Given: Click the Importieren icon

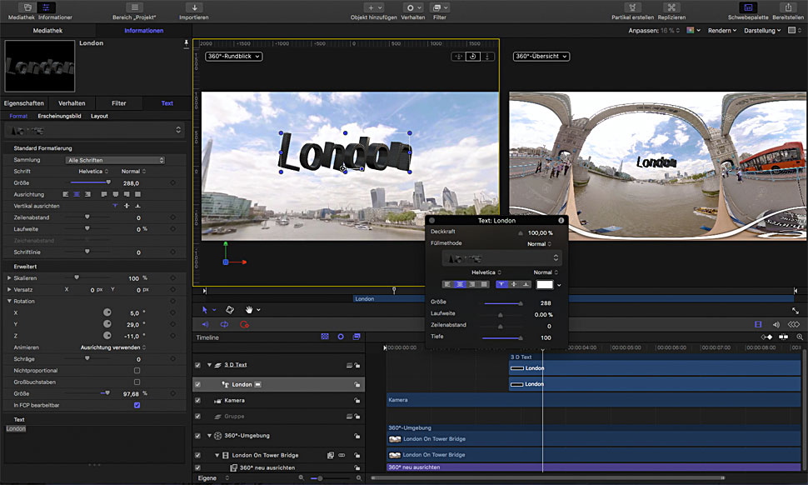Looking at the screenshot, I should tap(194, 7).
